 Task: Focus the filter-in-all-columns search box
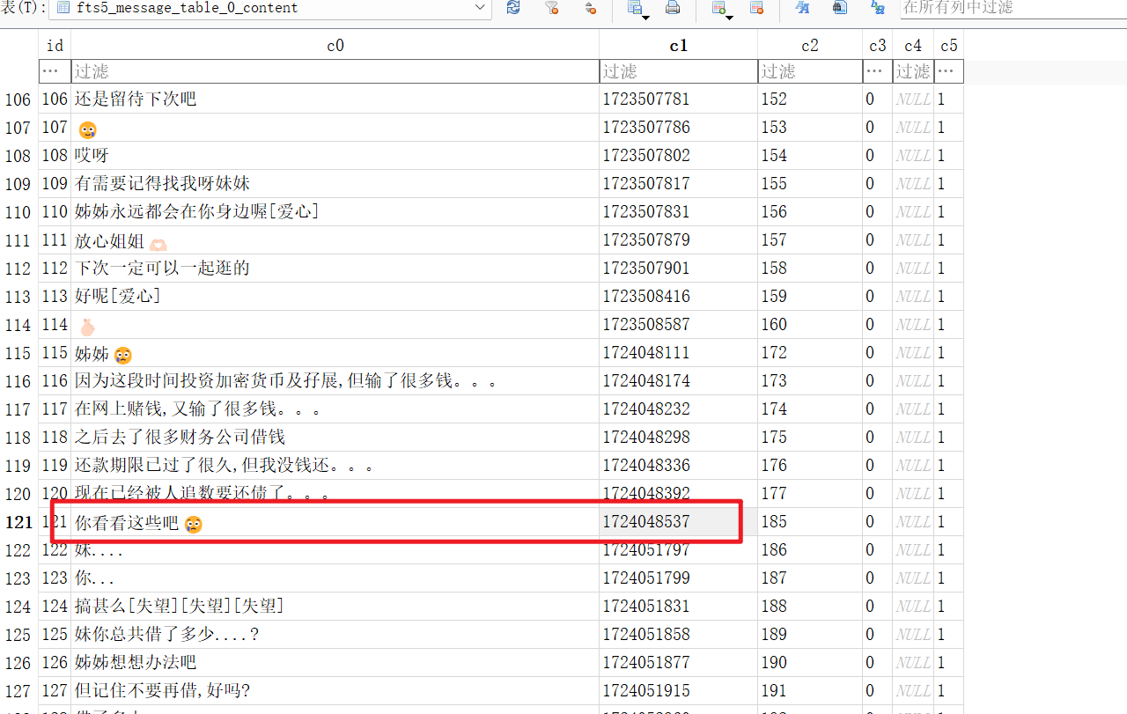(x=1013, y=8)
